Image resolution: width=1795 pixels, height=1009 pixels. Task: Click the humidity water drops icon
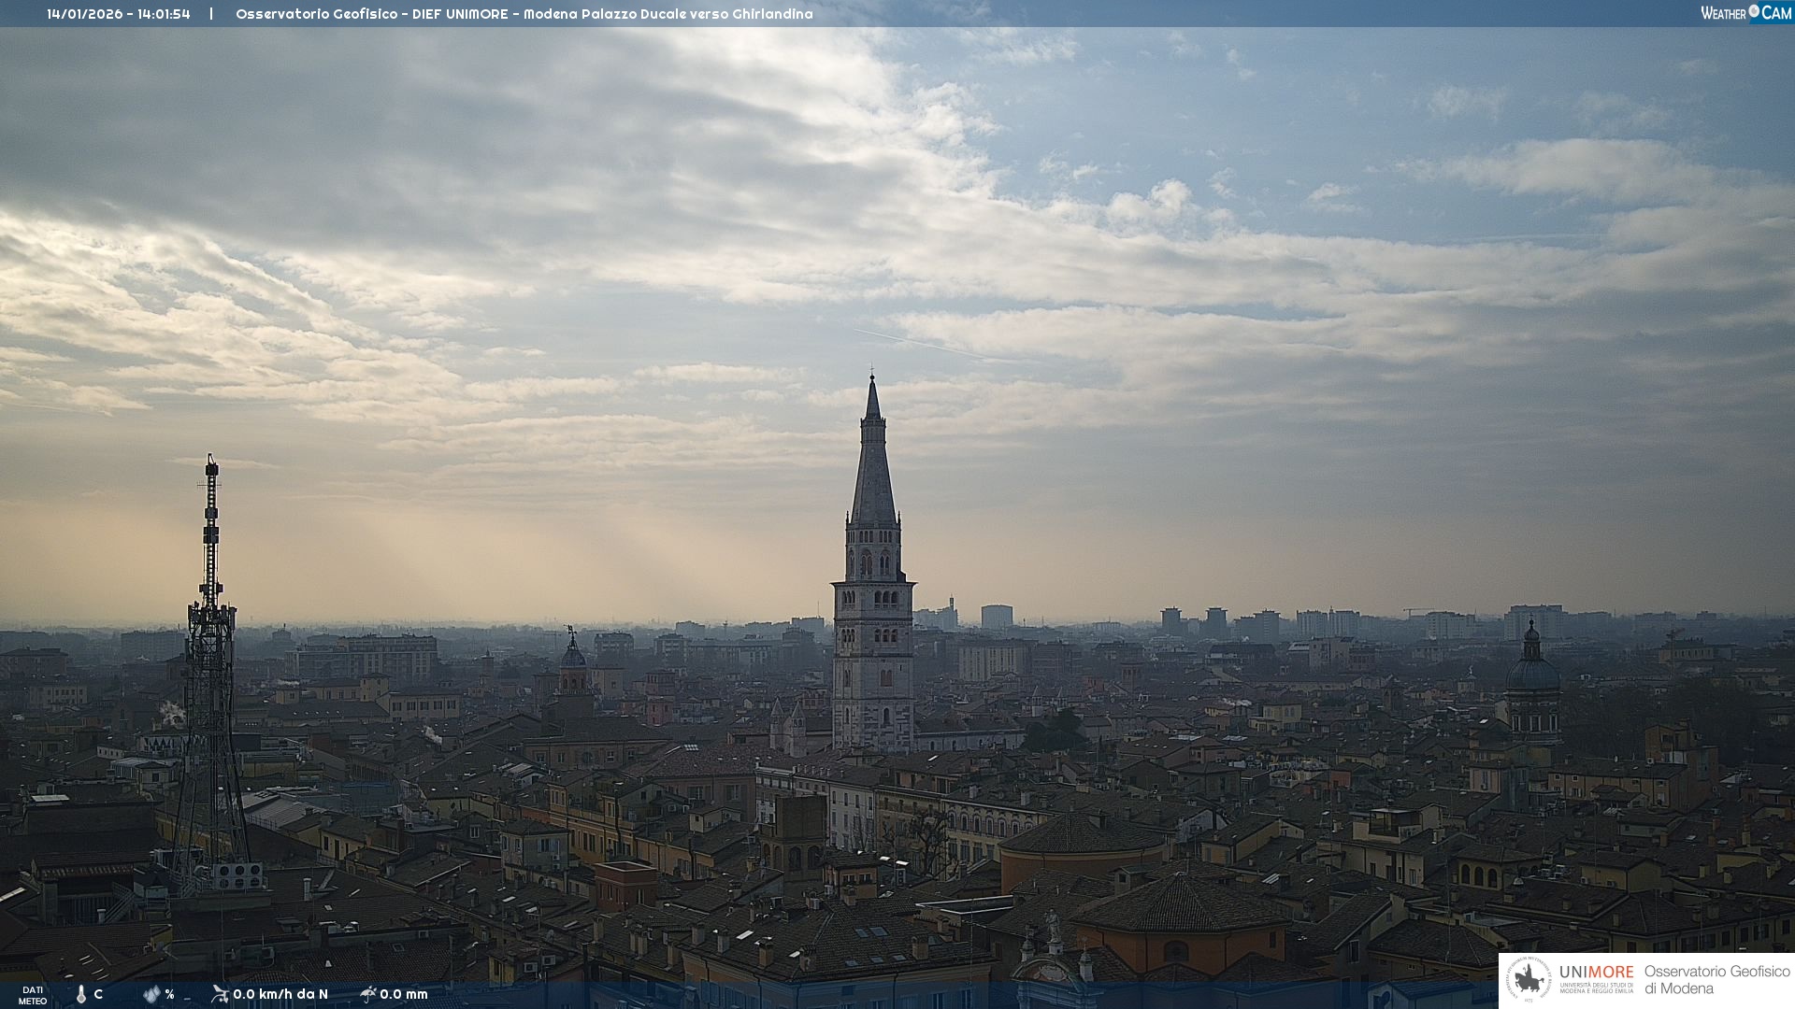pyautogui.click(x=151, y=994)
